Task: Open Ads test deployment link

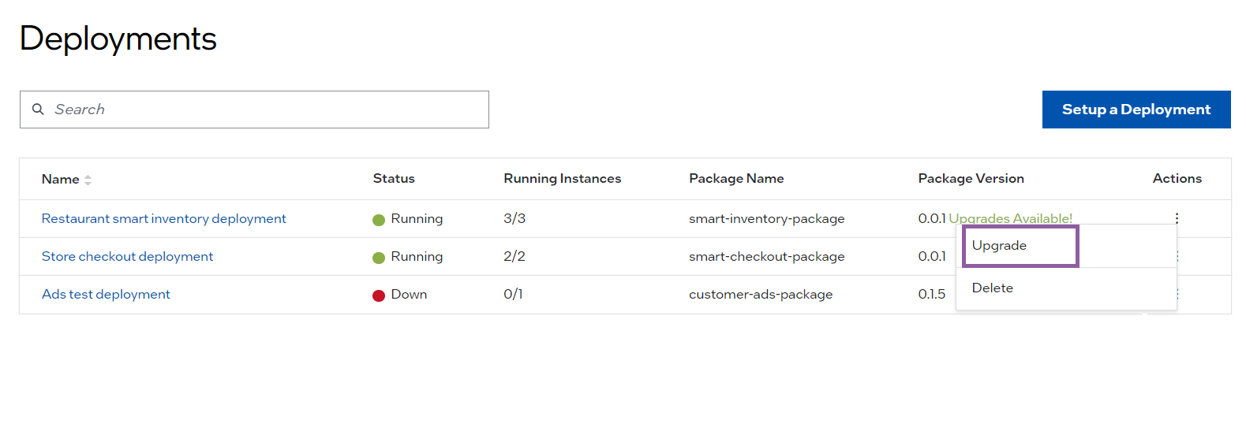Action: (106, 294)
